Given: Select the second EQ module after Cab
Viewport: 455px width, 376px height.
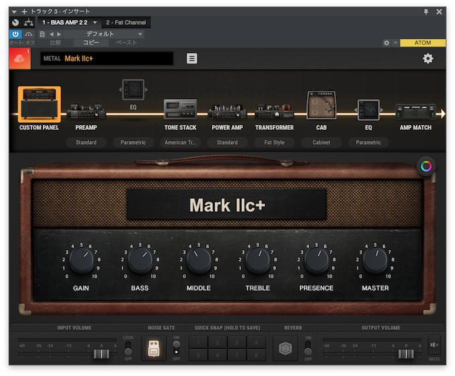Looking at the screenshot, I should pyautogui.click(x=369, y=110).
